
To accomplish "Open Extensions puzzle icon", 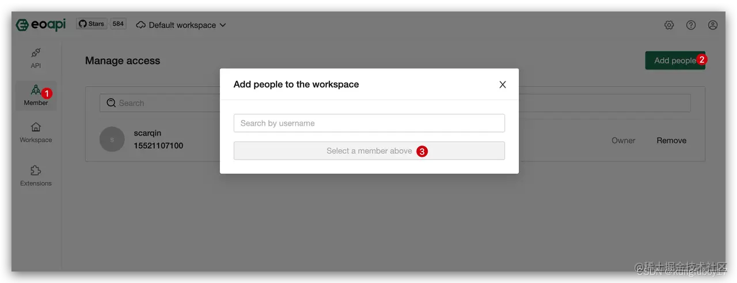I will coord(36,171).
